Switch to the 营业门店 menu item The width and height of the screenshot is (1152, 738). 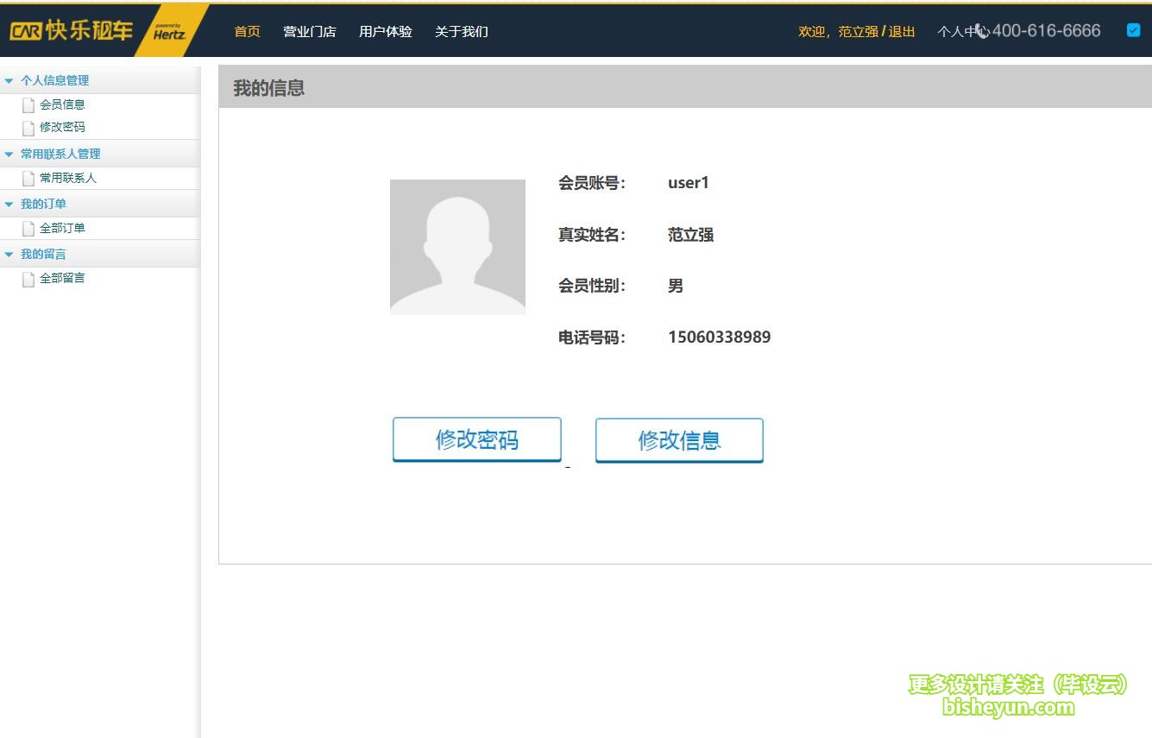point(310,31)
